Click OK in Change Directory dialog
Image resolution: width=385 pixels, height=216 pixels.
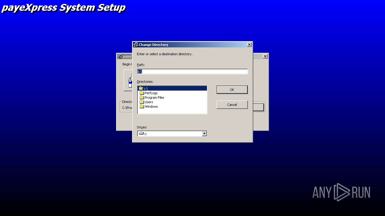click(232, 90)
